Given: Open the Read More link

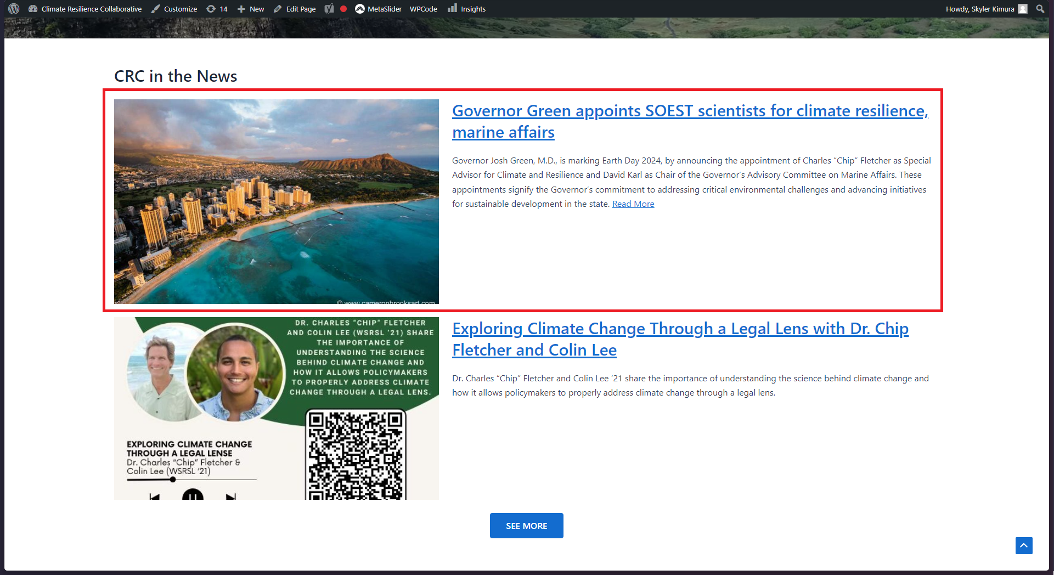Looking at the screenshot, I should (x=633, y=204).
